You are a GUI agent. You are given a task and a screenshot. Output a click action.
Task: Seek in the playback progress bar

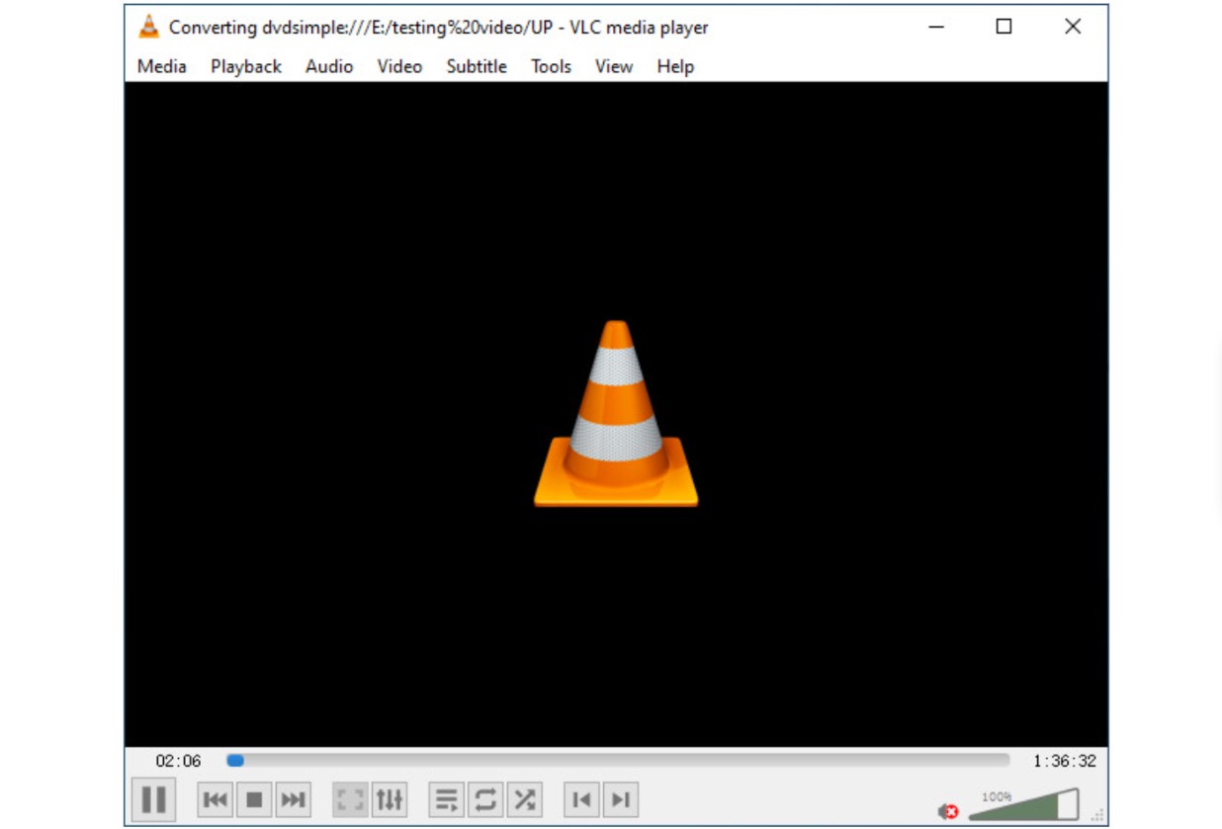pyautogui.click(x=618, y=761)
